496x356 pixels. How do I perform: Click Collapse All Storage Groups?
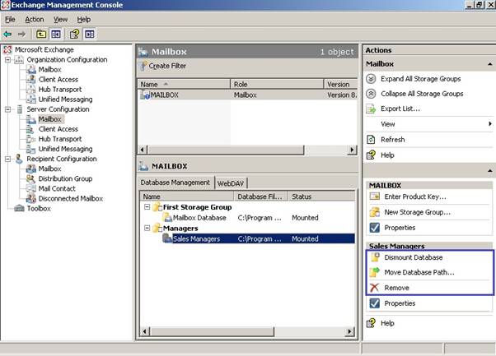(422, 94)
